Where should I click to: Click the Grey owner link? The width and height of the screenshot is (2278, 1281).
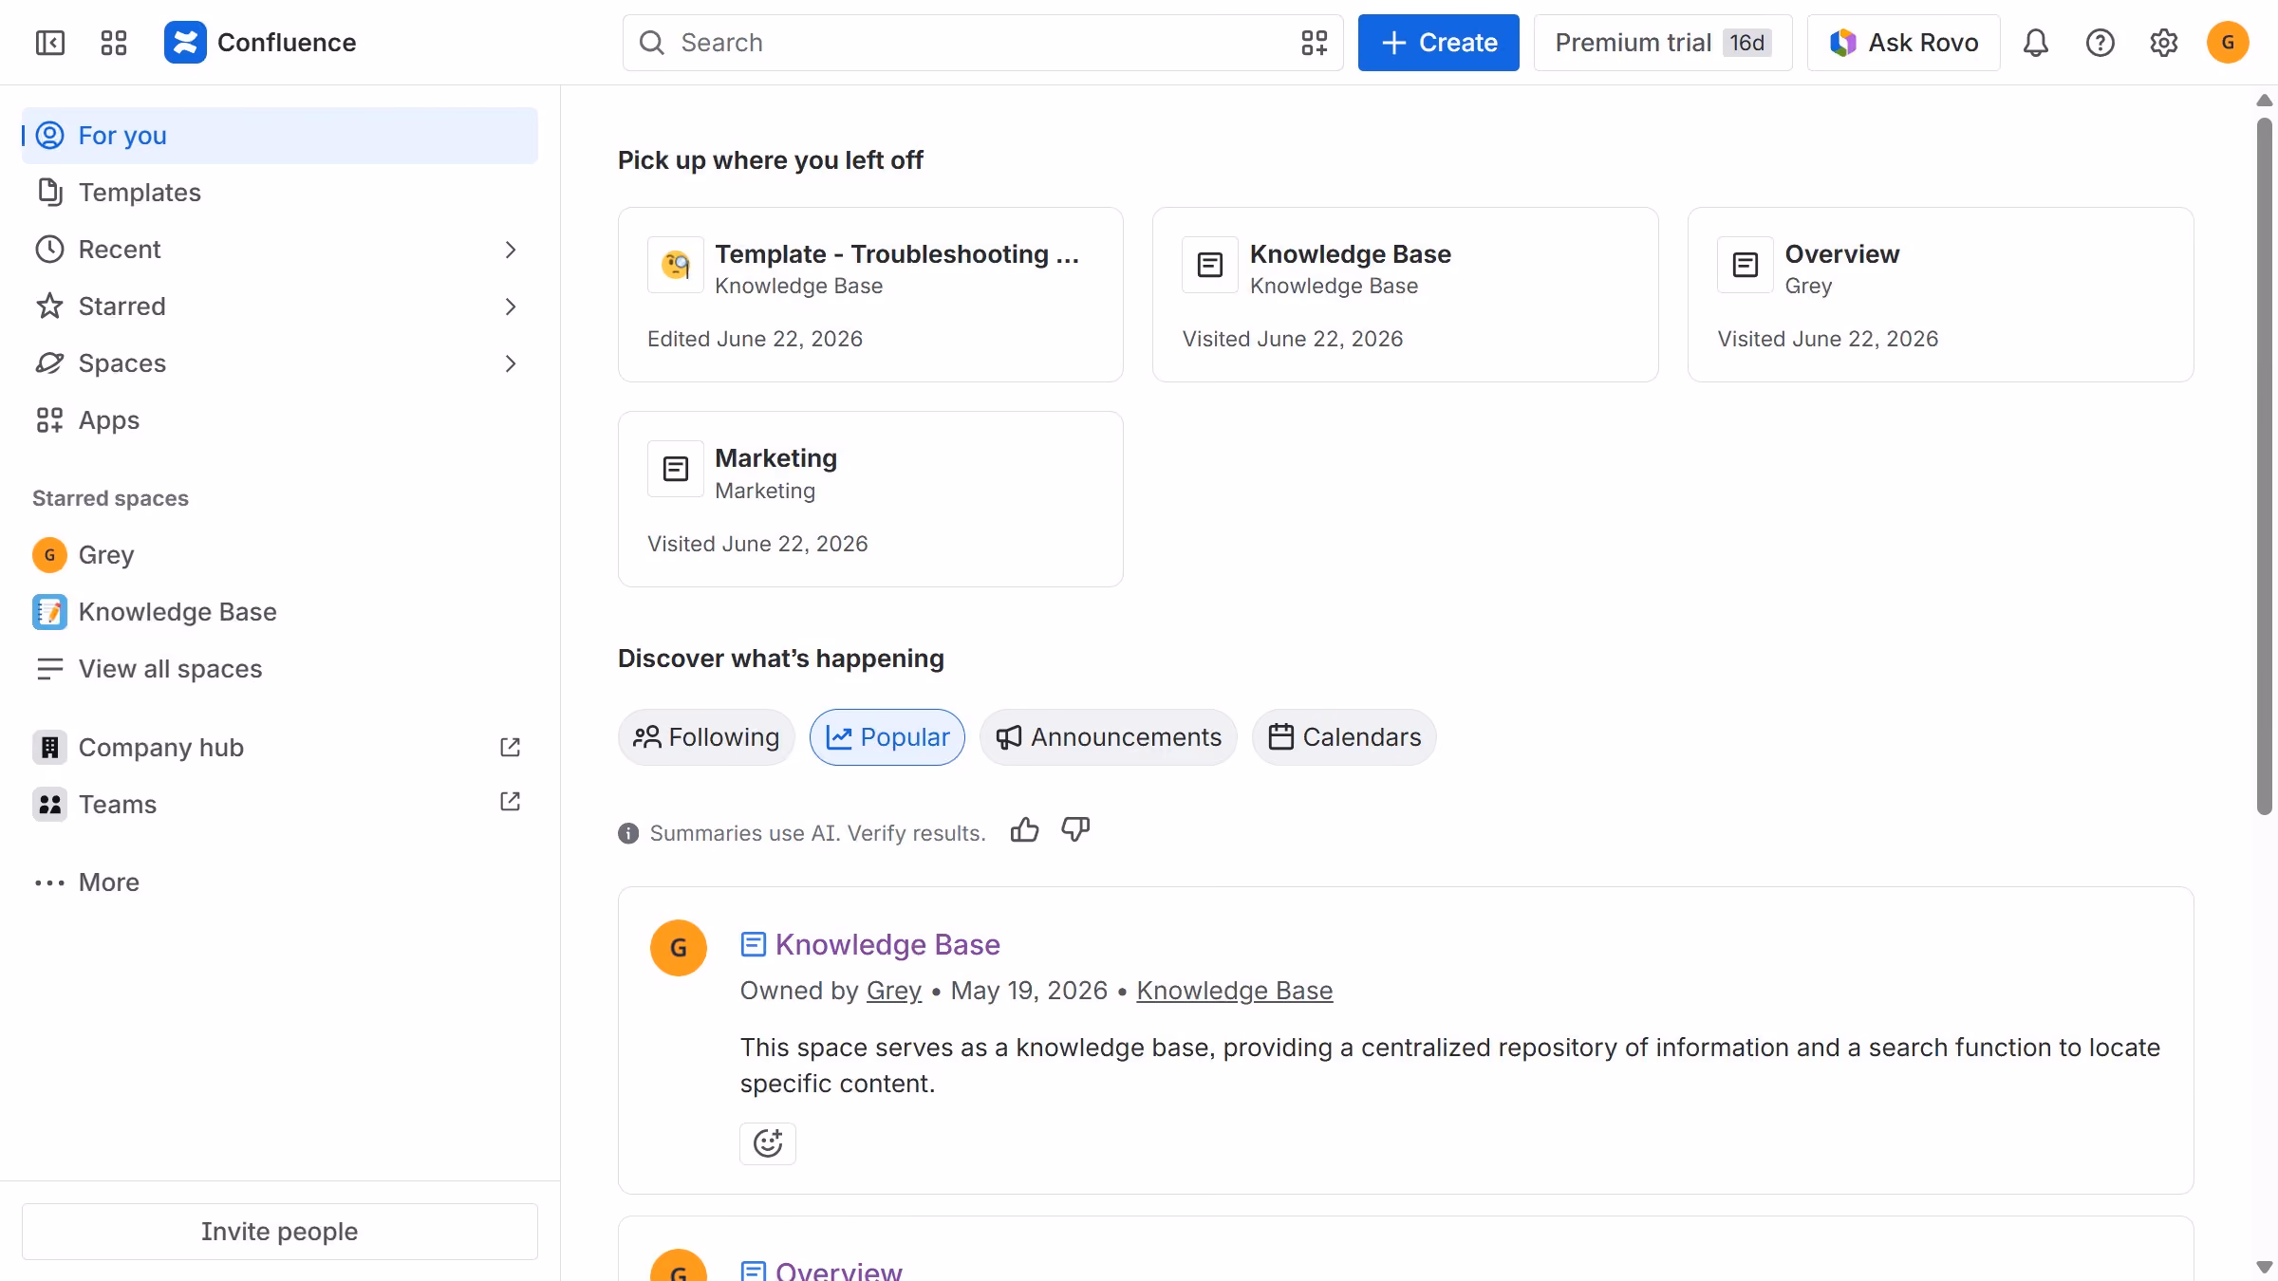[x=894, y=991]
